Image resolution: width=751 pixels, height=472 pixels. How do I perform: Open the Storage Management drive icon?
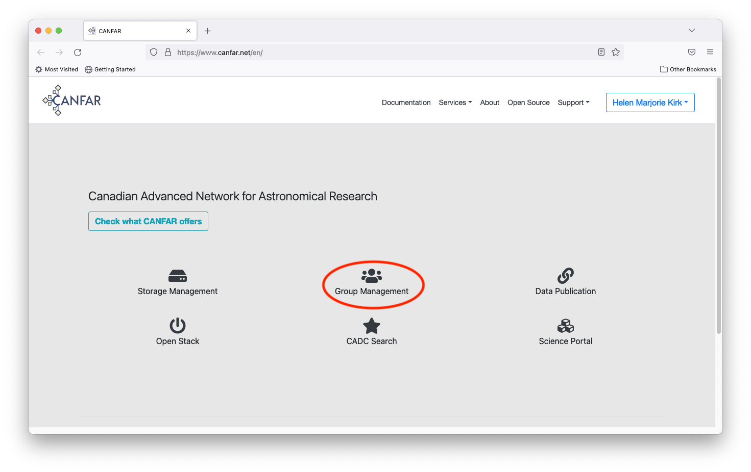[x=178, y=276]
